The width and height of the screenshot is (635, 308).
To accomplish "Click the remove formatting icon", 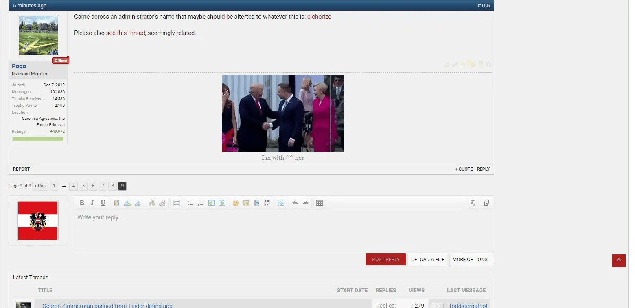I will (473, 203).
